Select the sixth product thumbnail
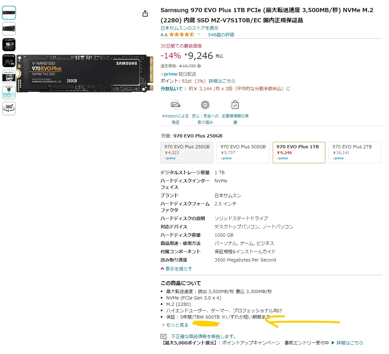389x354 pixels. [9, 92]
